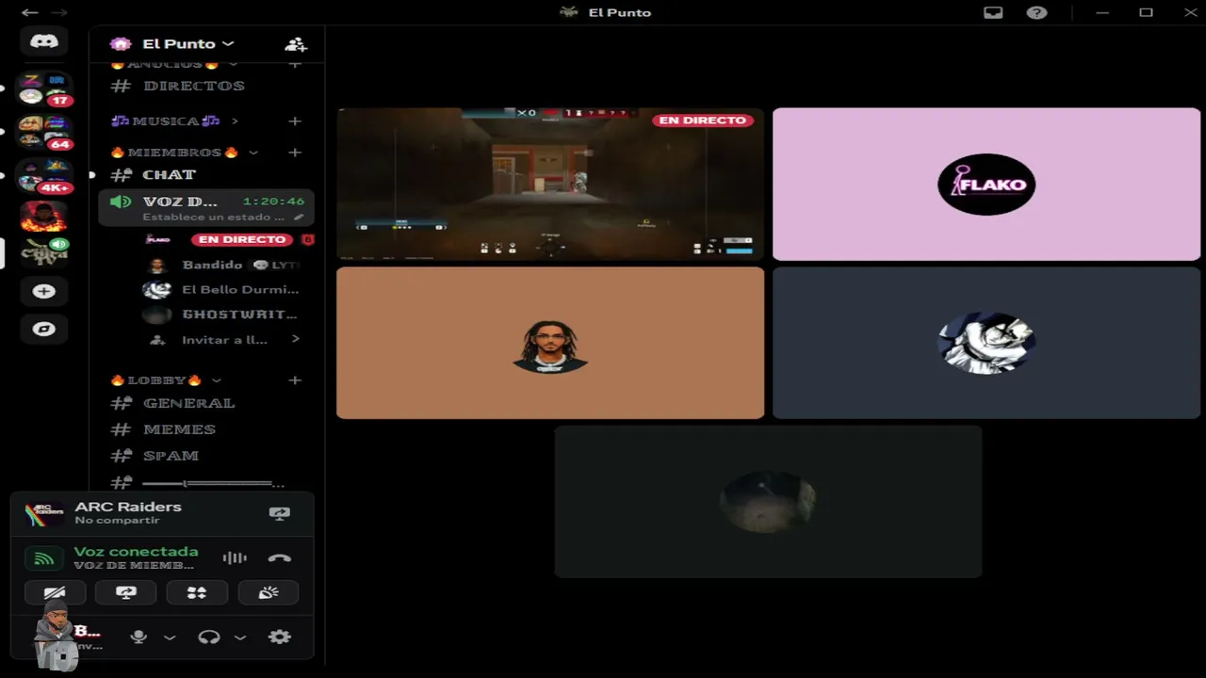Click the bearded avatar participant tile

click(x=550, y=343)
